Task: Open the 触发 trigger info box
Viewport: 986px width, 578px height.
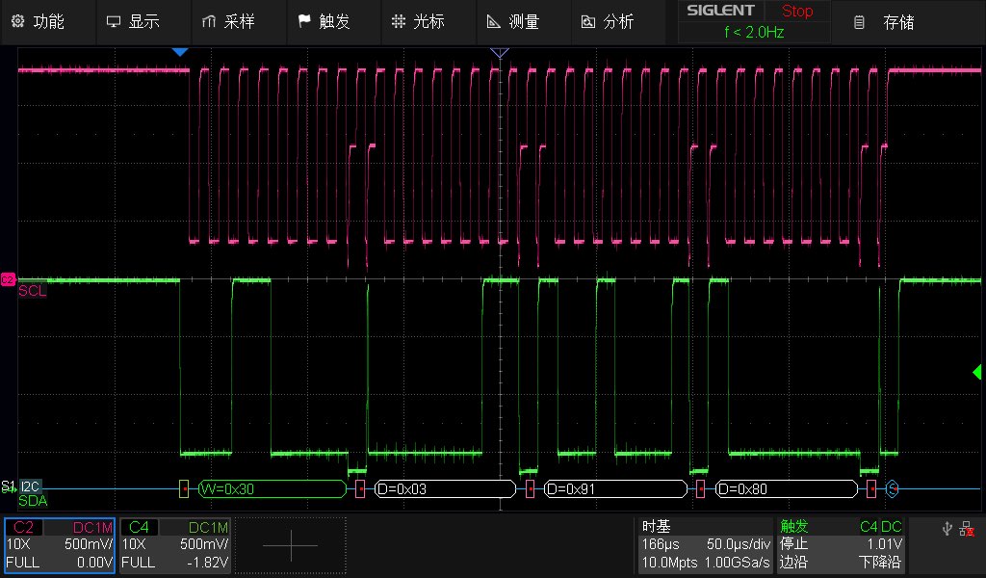Action: click(x=840, y=544)
